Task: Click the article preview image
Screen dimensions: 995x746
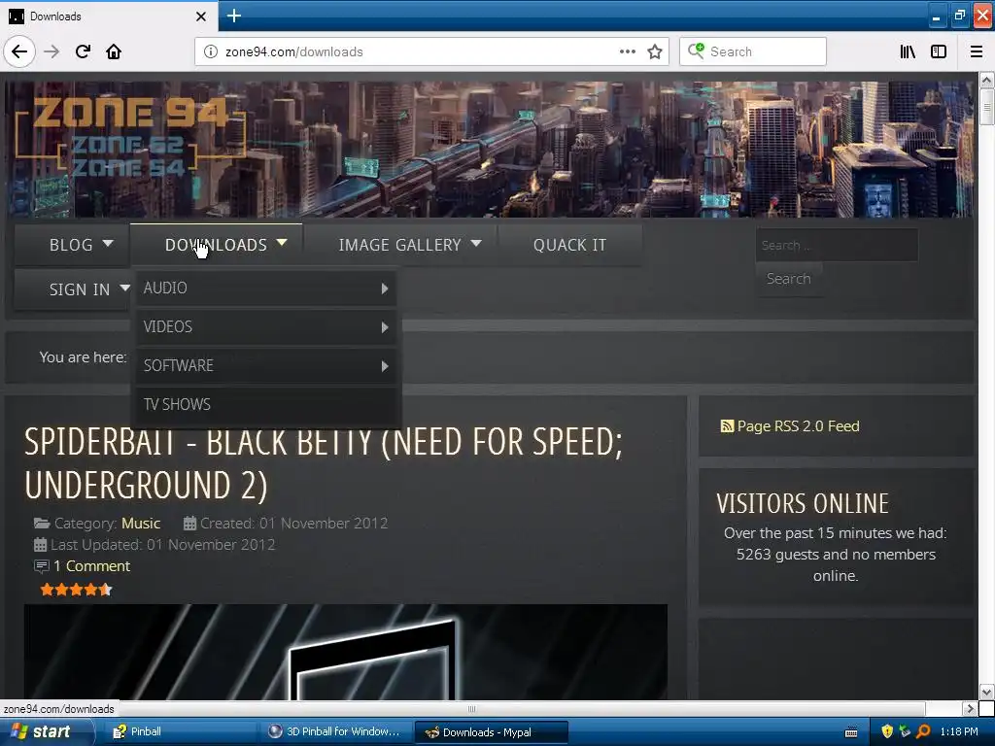Action: click(x=346, y=652)
